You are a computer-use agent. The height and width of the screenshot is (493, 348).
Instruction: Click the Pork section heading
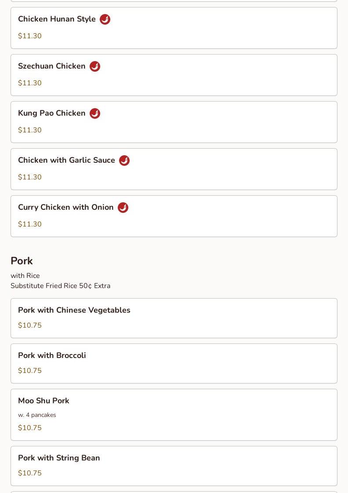(x=22, y=261)
